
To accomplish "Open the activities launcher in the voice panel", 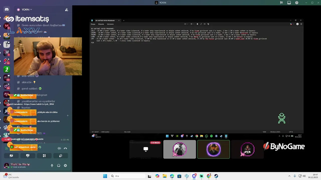I will pos(44,155).
